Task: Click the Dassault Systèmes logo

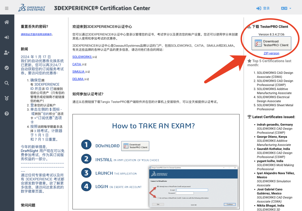Action: [x=32, y=8]
